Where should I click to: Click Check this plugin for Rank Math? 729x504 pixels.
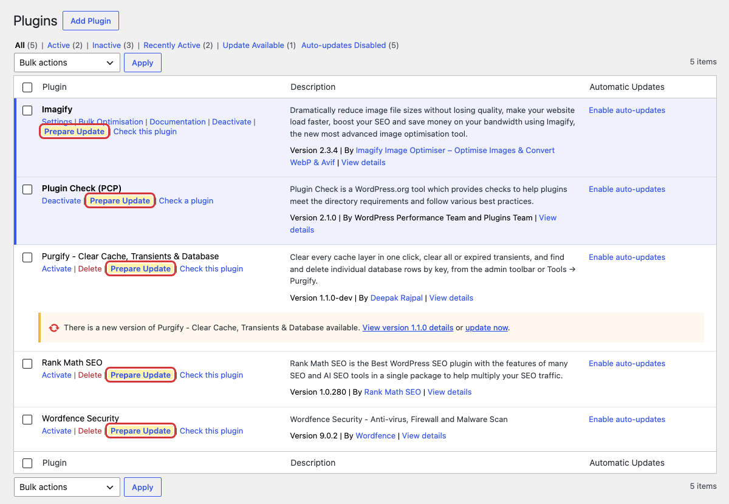[x=211, y=375]
